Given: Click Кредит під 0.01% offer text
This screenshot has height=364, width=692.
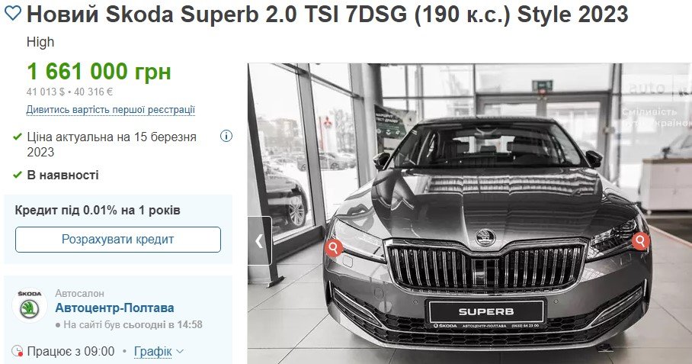Looking at the screenshot, I should coord(98,211).
